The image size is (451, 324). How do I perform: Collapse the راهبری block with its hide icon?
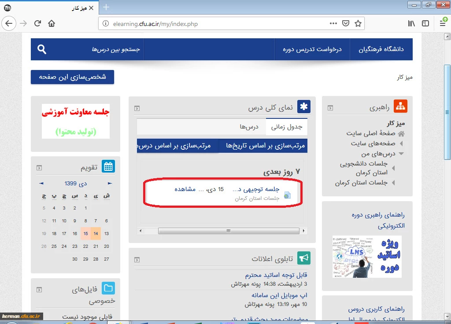point(330,107)
